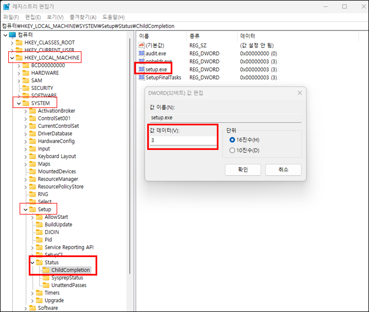Select the Software key at tree bottom
The image size is (369, 312).
click(x=48, y=308)
